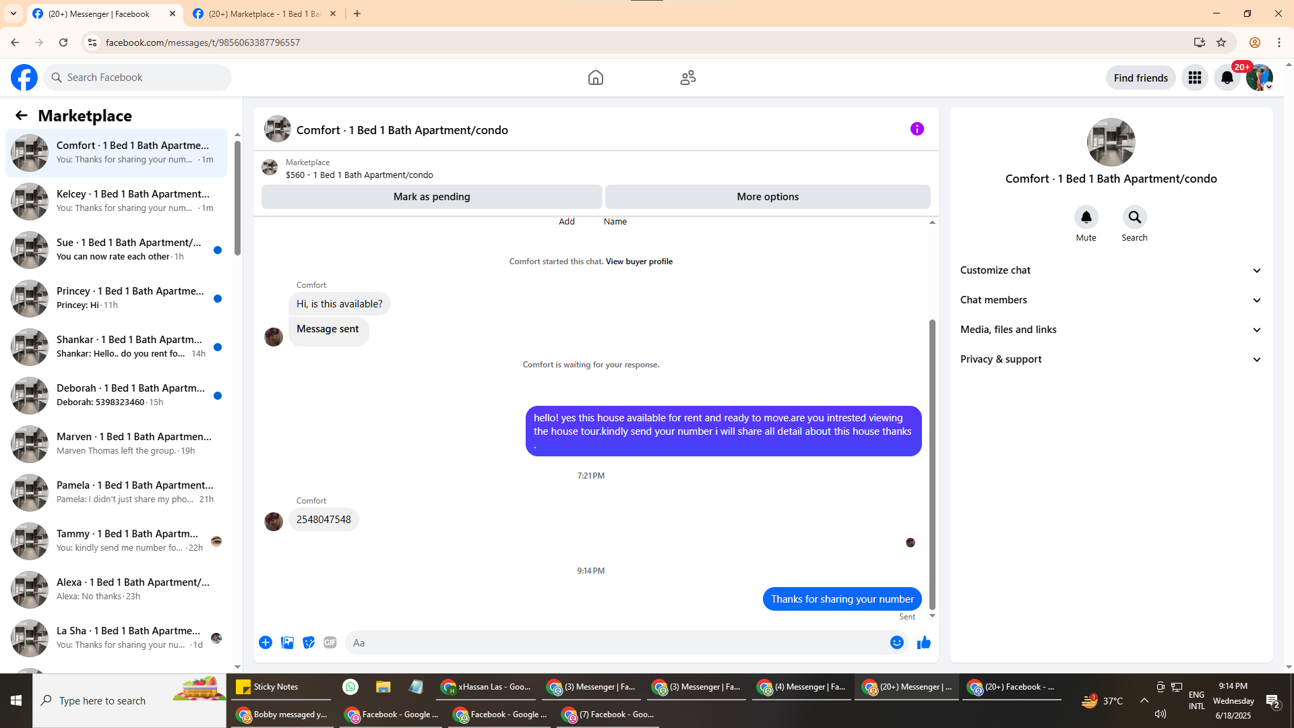Open the Pamela conversation
Image resolution: width=1294 pixels, height=728 pixels.
pyautogui.click(x=116, y=492)
